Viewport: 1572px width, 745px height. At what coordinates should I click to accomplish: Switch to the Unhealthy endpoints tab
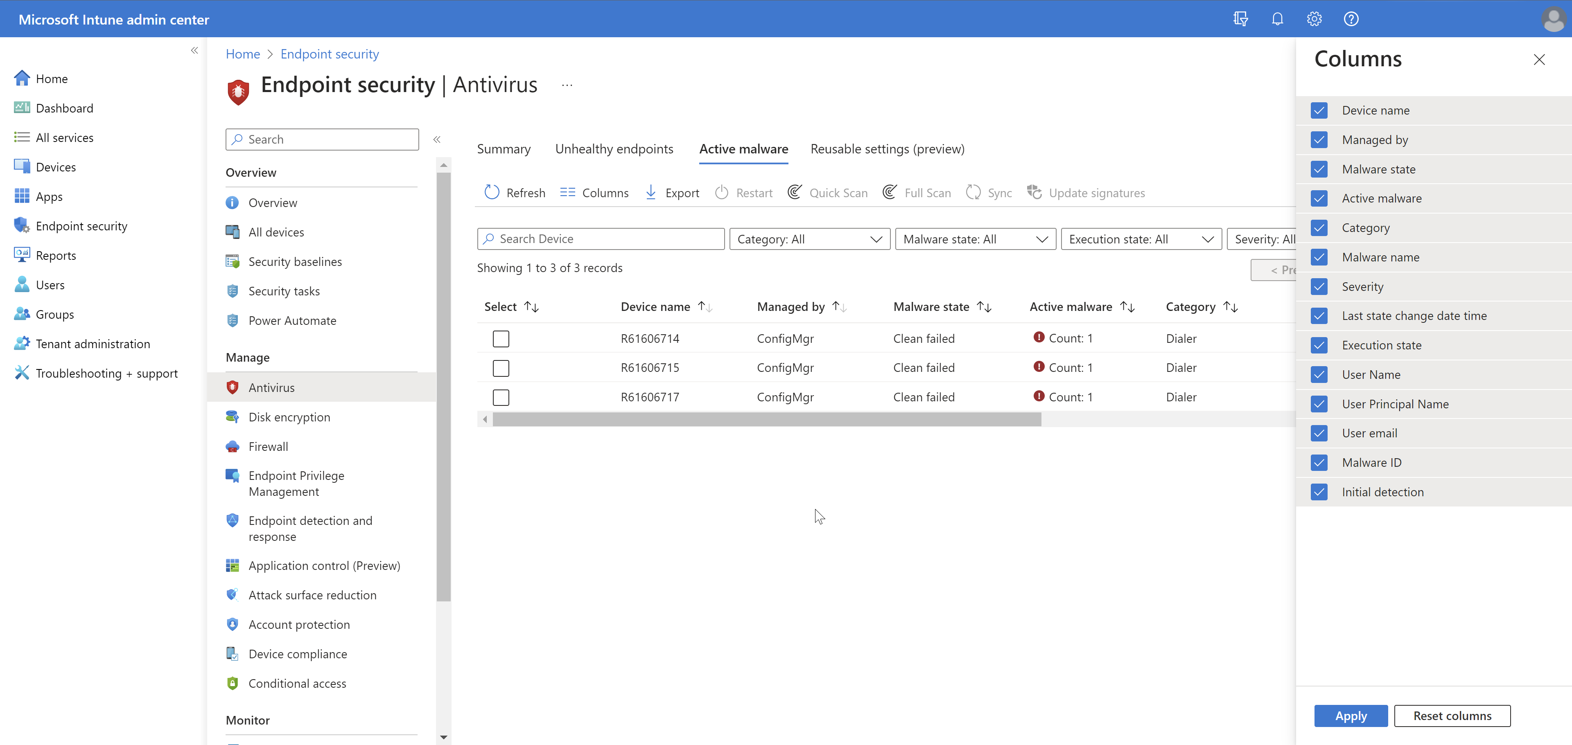click(x=614, y=149)
